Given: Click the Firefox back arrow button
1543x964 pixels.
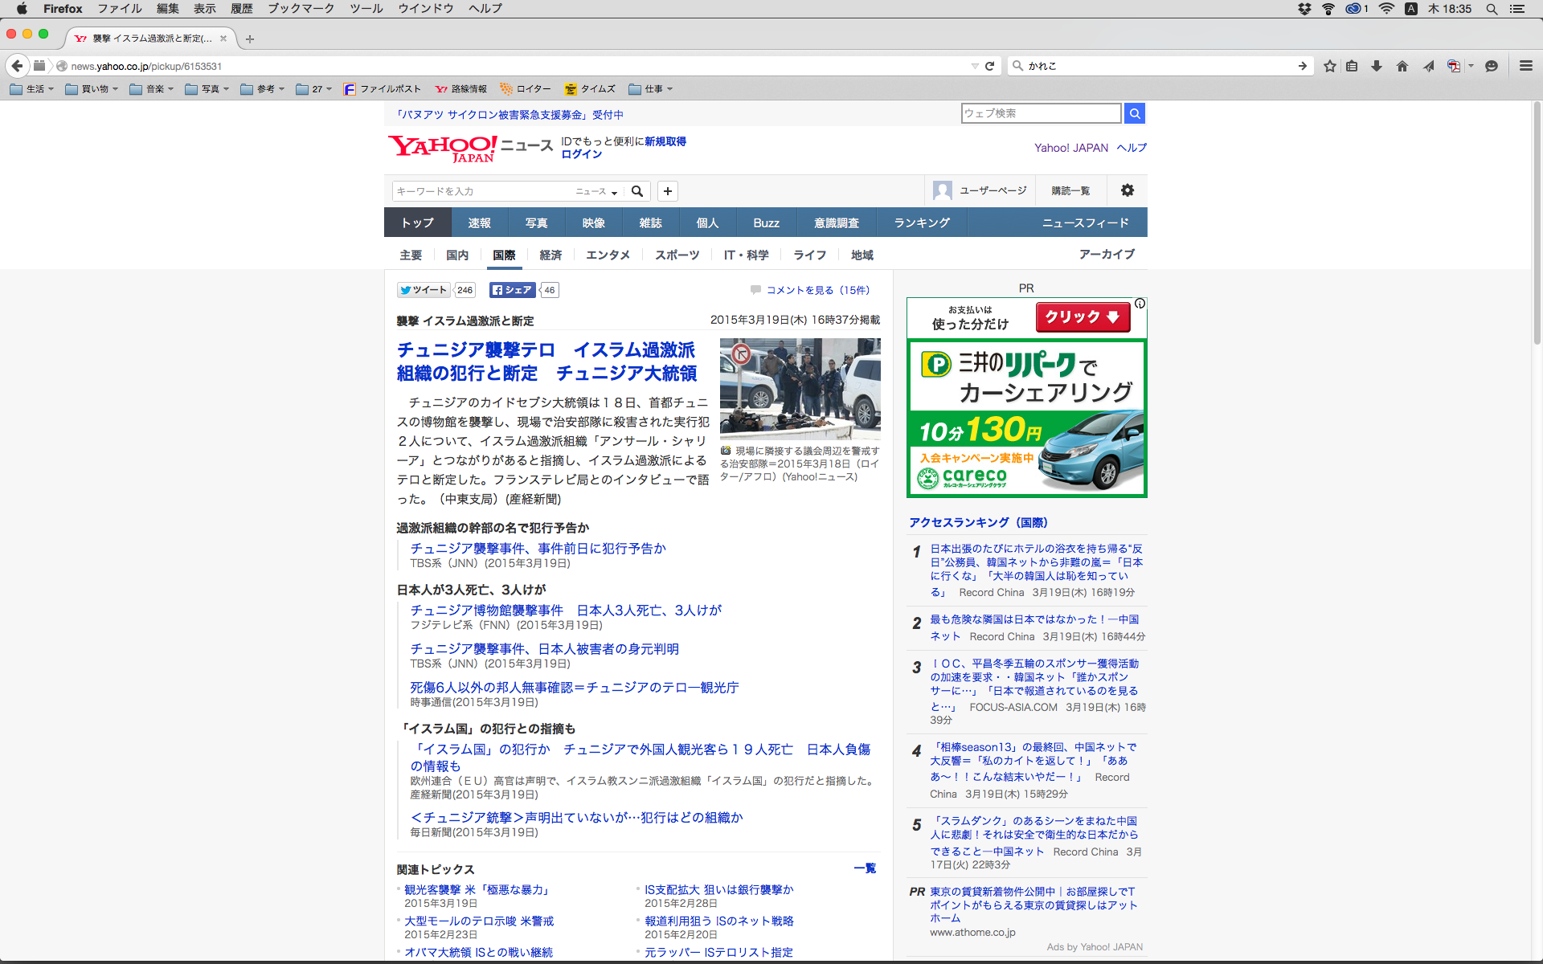Looking at the screenshot, I should [18, 66].
